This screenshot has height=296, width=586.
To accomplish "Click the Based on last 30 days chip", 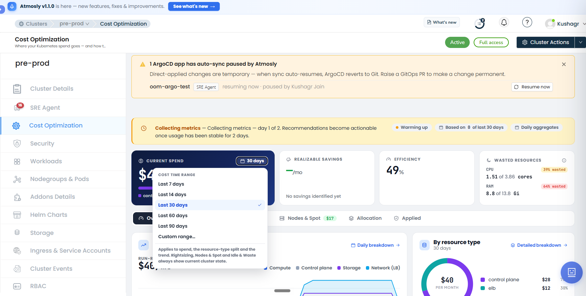I will click(x=471, y=127).
